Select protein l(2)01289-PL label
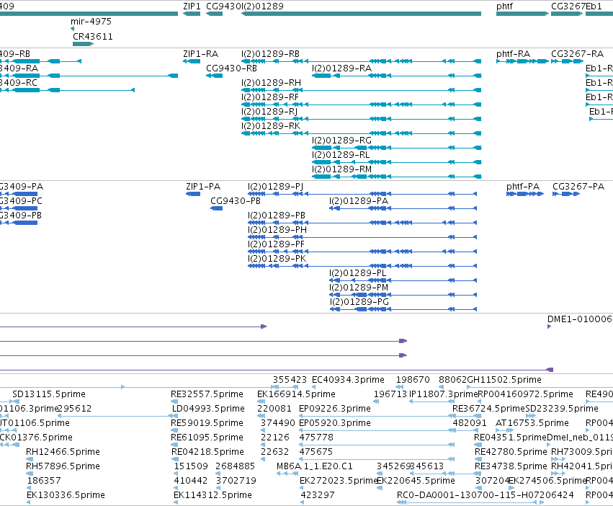Screen dimensions: 613x506 click(358, 274)
